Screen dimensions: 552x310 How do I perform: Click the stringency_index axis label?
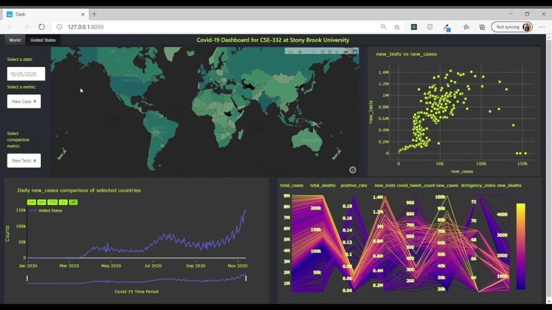tap(478, 185)
